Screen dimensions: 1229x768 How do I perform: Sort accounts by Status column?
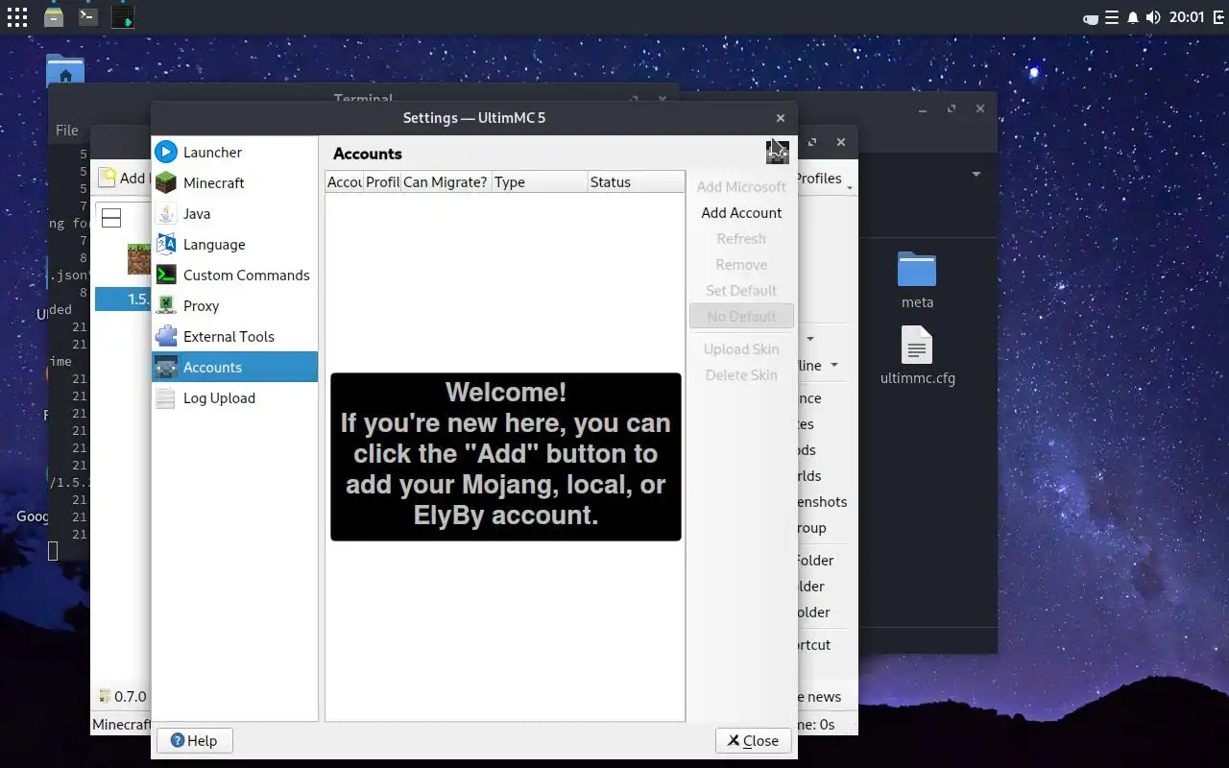[x=637, y=182]
